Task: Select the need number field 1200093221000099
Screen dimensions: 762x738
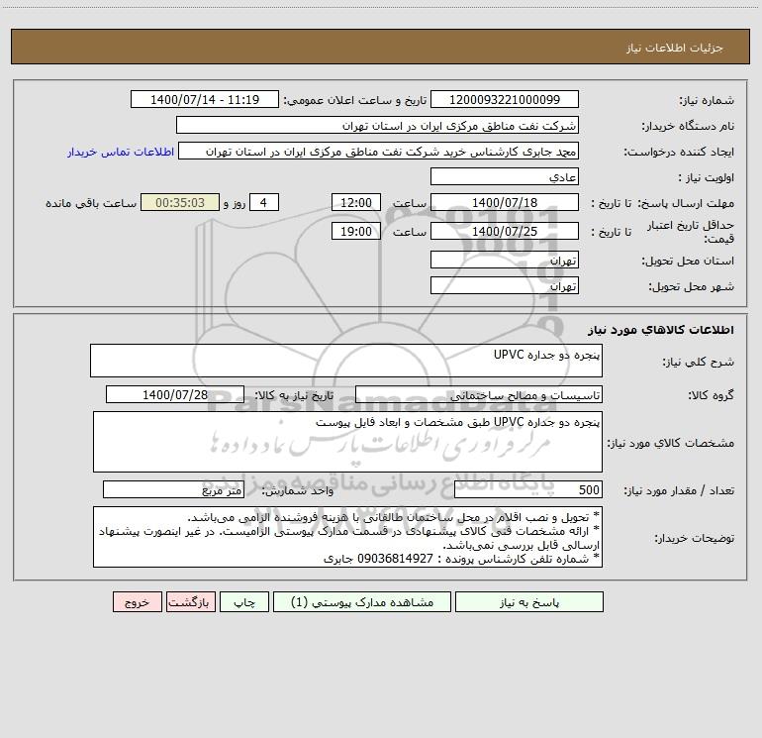Action: click(505, 99)
